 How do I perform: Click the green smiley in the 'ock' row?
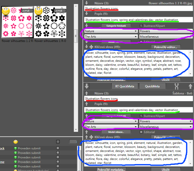(15, 148)
